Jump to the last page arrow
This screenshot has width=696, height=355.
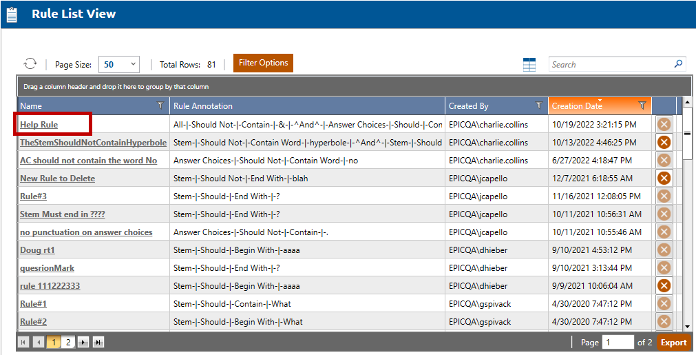pos(98,342)
